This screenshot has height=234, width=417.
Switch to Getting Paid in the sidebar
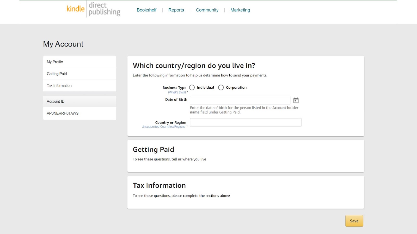point(57,74)
